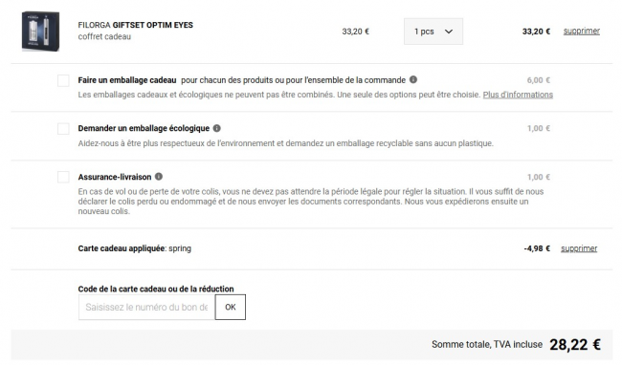
Task: Remove the applied spring gift card
Action: [x=579, y=248]
